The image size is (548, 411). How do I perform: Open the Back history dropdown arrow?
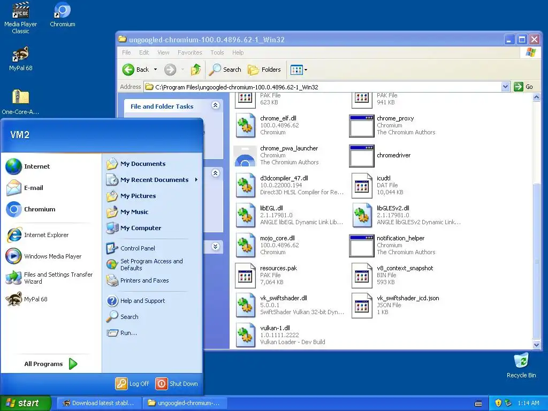click(x=155, y=70)
